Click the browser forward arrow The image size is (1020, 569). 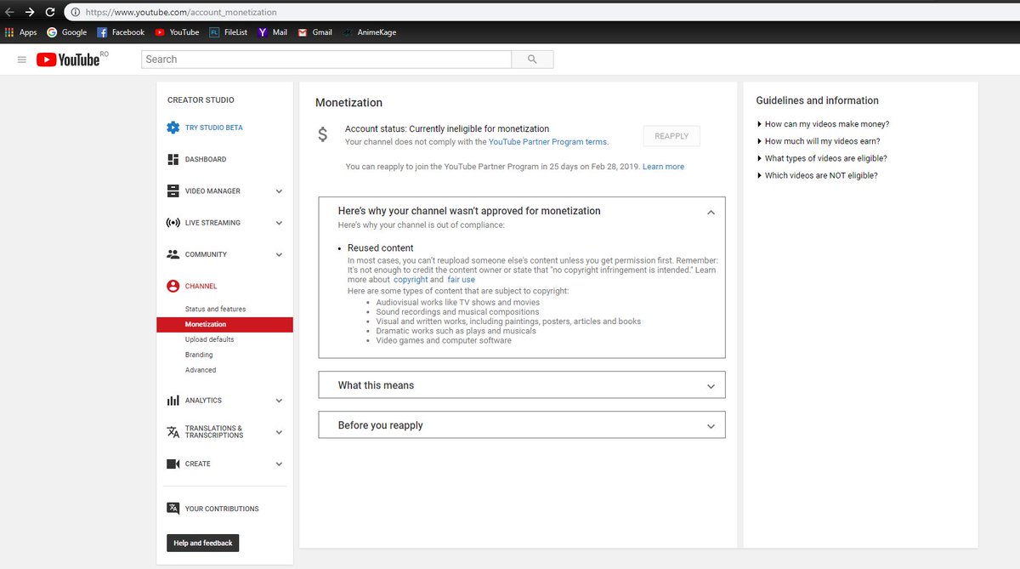[30, 13]
